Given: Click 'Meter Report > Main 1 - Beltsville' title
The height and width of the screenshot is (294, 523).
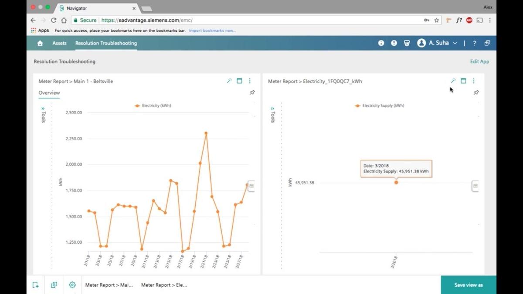Looking at the screenshot, I should tap(76, 81).
